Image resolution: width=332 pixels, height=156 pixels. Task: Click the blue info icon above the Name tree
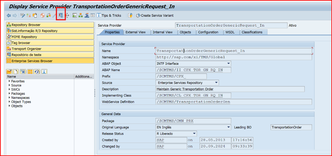pyautogui.click(x=44, y=72)
